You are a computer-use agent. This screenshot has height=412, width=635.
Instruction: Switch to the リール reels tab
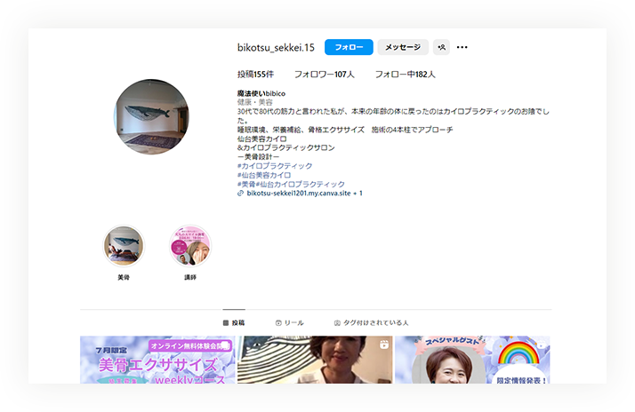click(290, 322)
